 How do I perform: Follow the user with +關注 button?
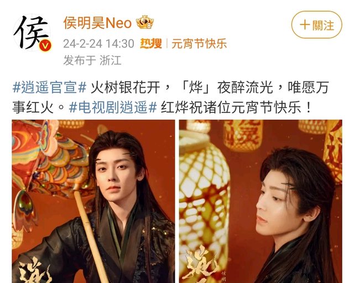tap(316, 24)
